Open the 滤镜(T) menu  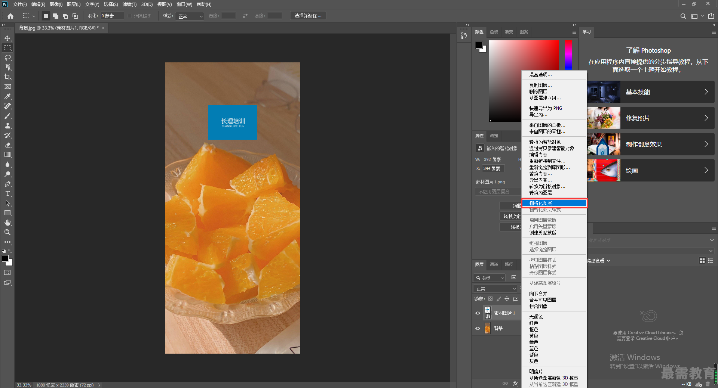click(129, 4)
